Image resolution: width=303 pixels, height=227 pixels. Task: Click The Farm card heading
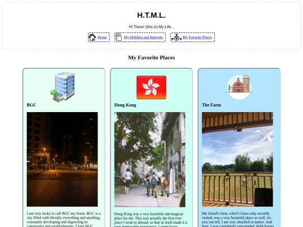click(x=212, y=105)
